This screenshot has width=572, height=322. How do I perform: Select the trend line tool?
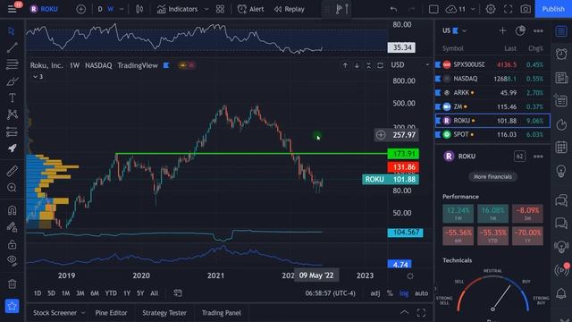[12, 47]
